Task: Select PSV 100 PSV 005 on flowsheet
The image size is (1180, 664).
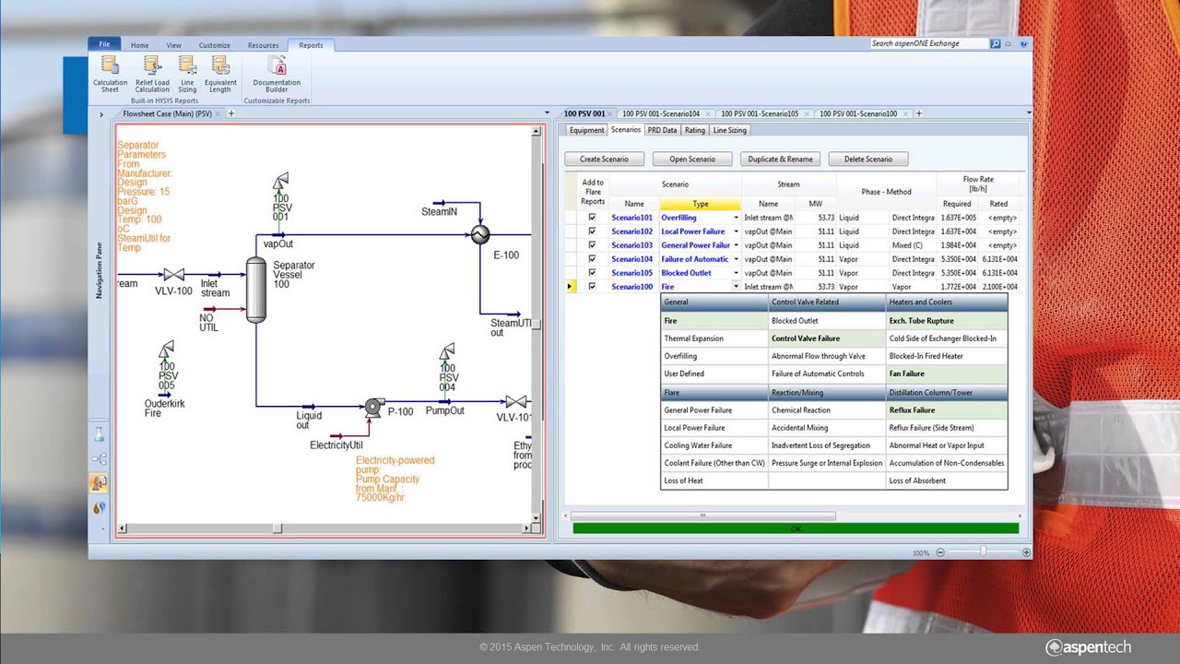Action: [166, 350]
